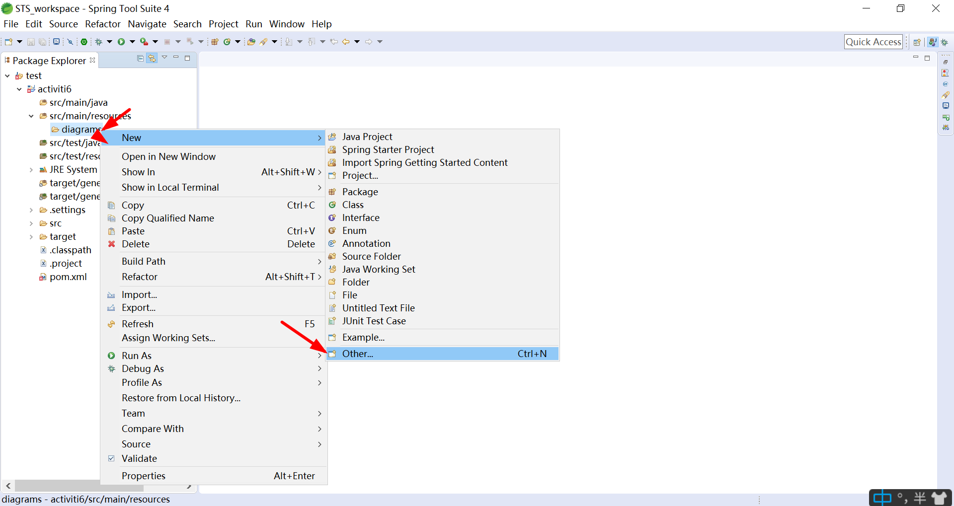This screenshot has width=954, height=506.
Task: Click Package Explorer horizontal scrollbar left arrow
Action: pyautogui.click(x=8, y=486)
